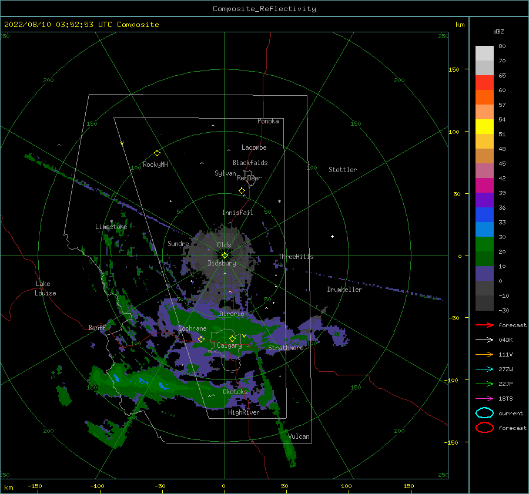Click the asterisk marker east of Innisfail
529x494 pixels.
[x=279, y=201]
